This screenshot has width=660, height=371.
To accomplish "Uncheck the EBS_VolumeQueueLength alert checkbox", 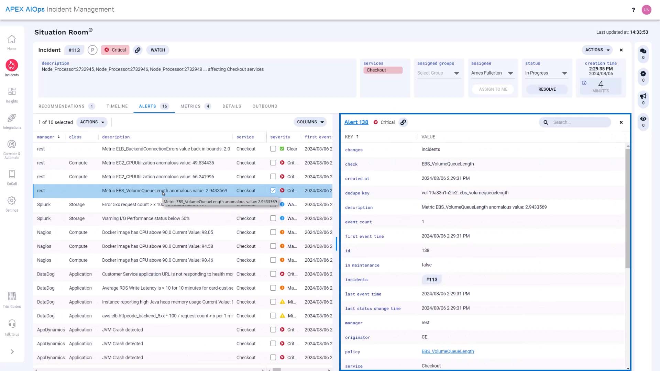I will pos(273,191).
